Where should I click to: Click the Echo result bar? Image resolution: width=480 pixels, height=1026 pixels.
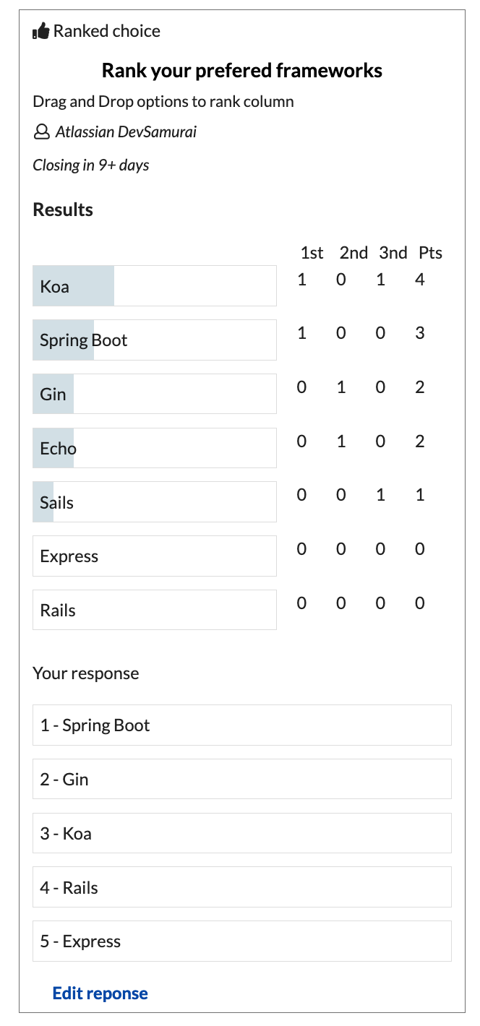[x=154, y=448]
